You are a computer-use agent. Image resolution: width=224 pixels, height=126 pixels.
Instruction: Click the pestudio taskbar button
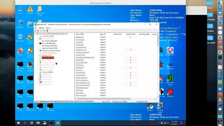(x=58, y=123)
